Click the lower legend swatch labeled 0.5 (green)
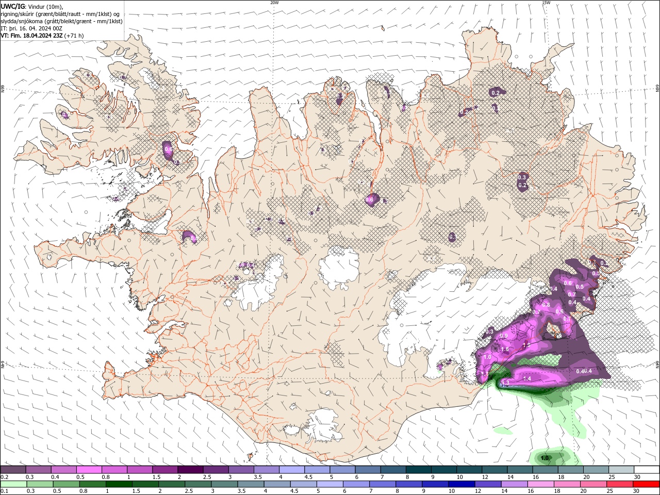Viewport: 660px width, 495px height. tap(66, 484)
